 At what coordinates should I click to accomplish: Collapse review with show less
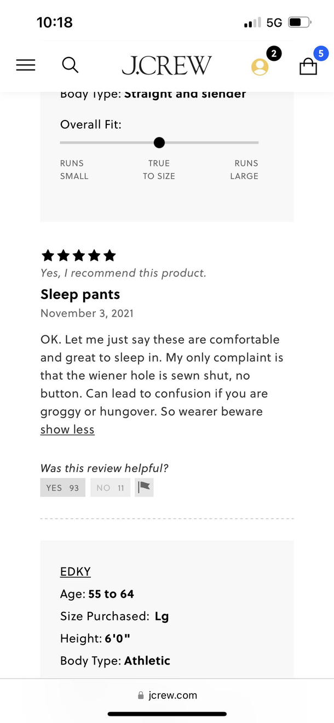point(67,429)
